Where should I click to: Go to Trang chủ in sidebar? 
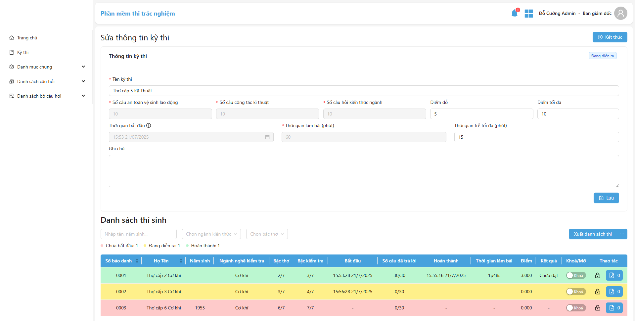pos(27,38)
